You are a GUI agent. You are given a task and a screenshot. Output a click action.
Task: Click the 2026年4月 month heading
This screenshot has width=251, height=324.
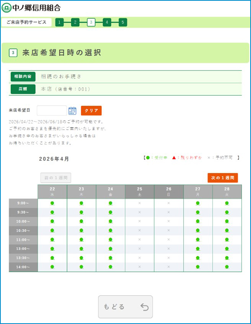click(x=54, y=159)
